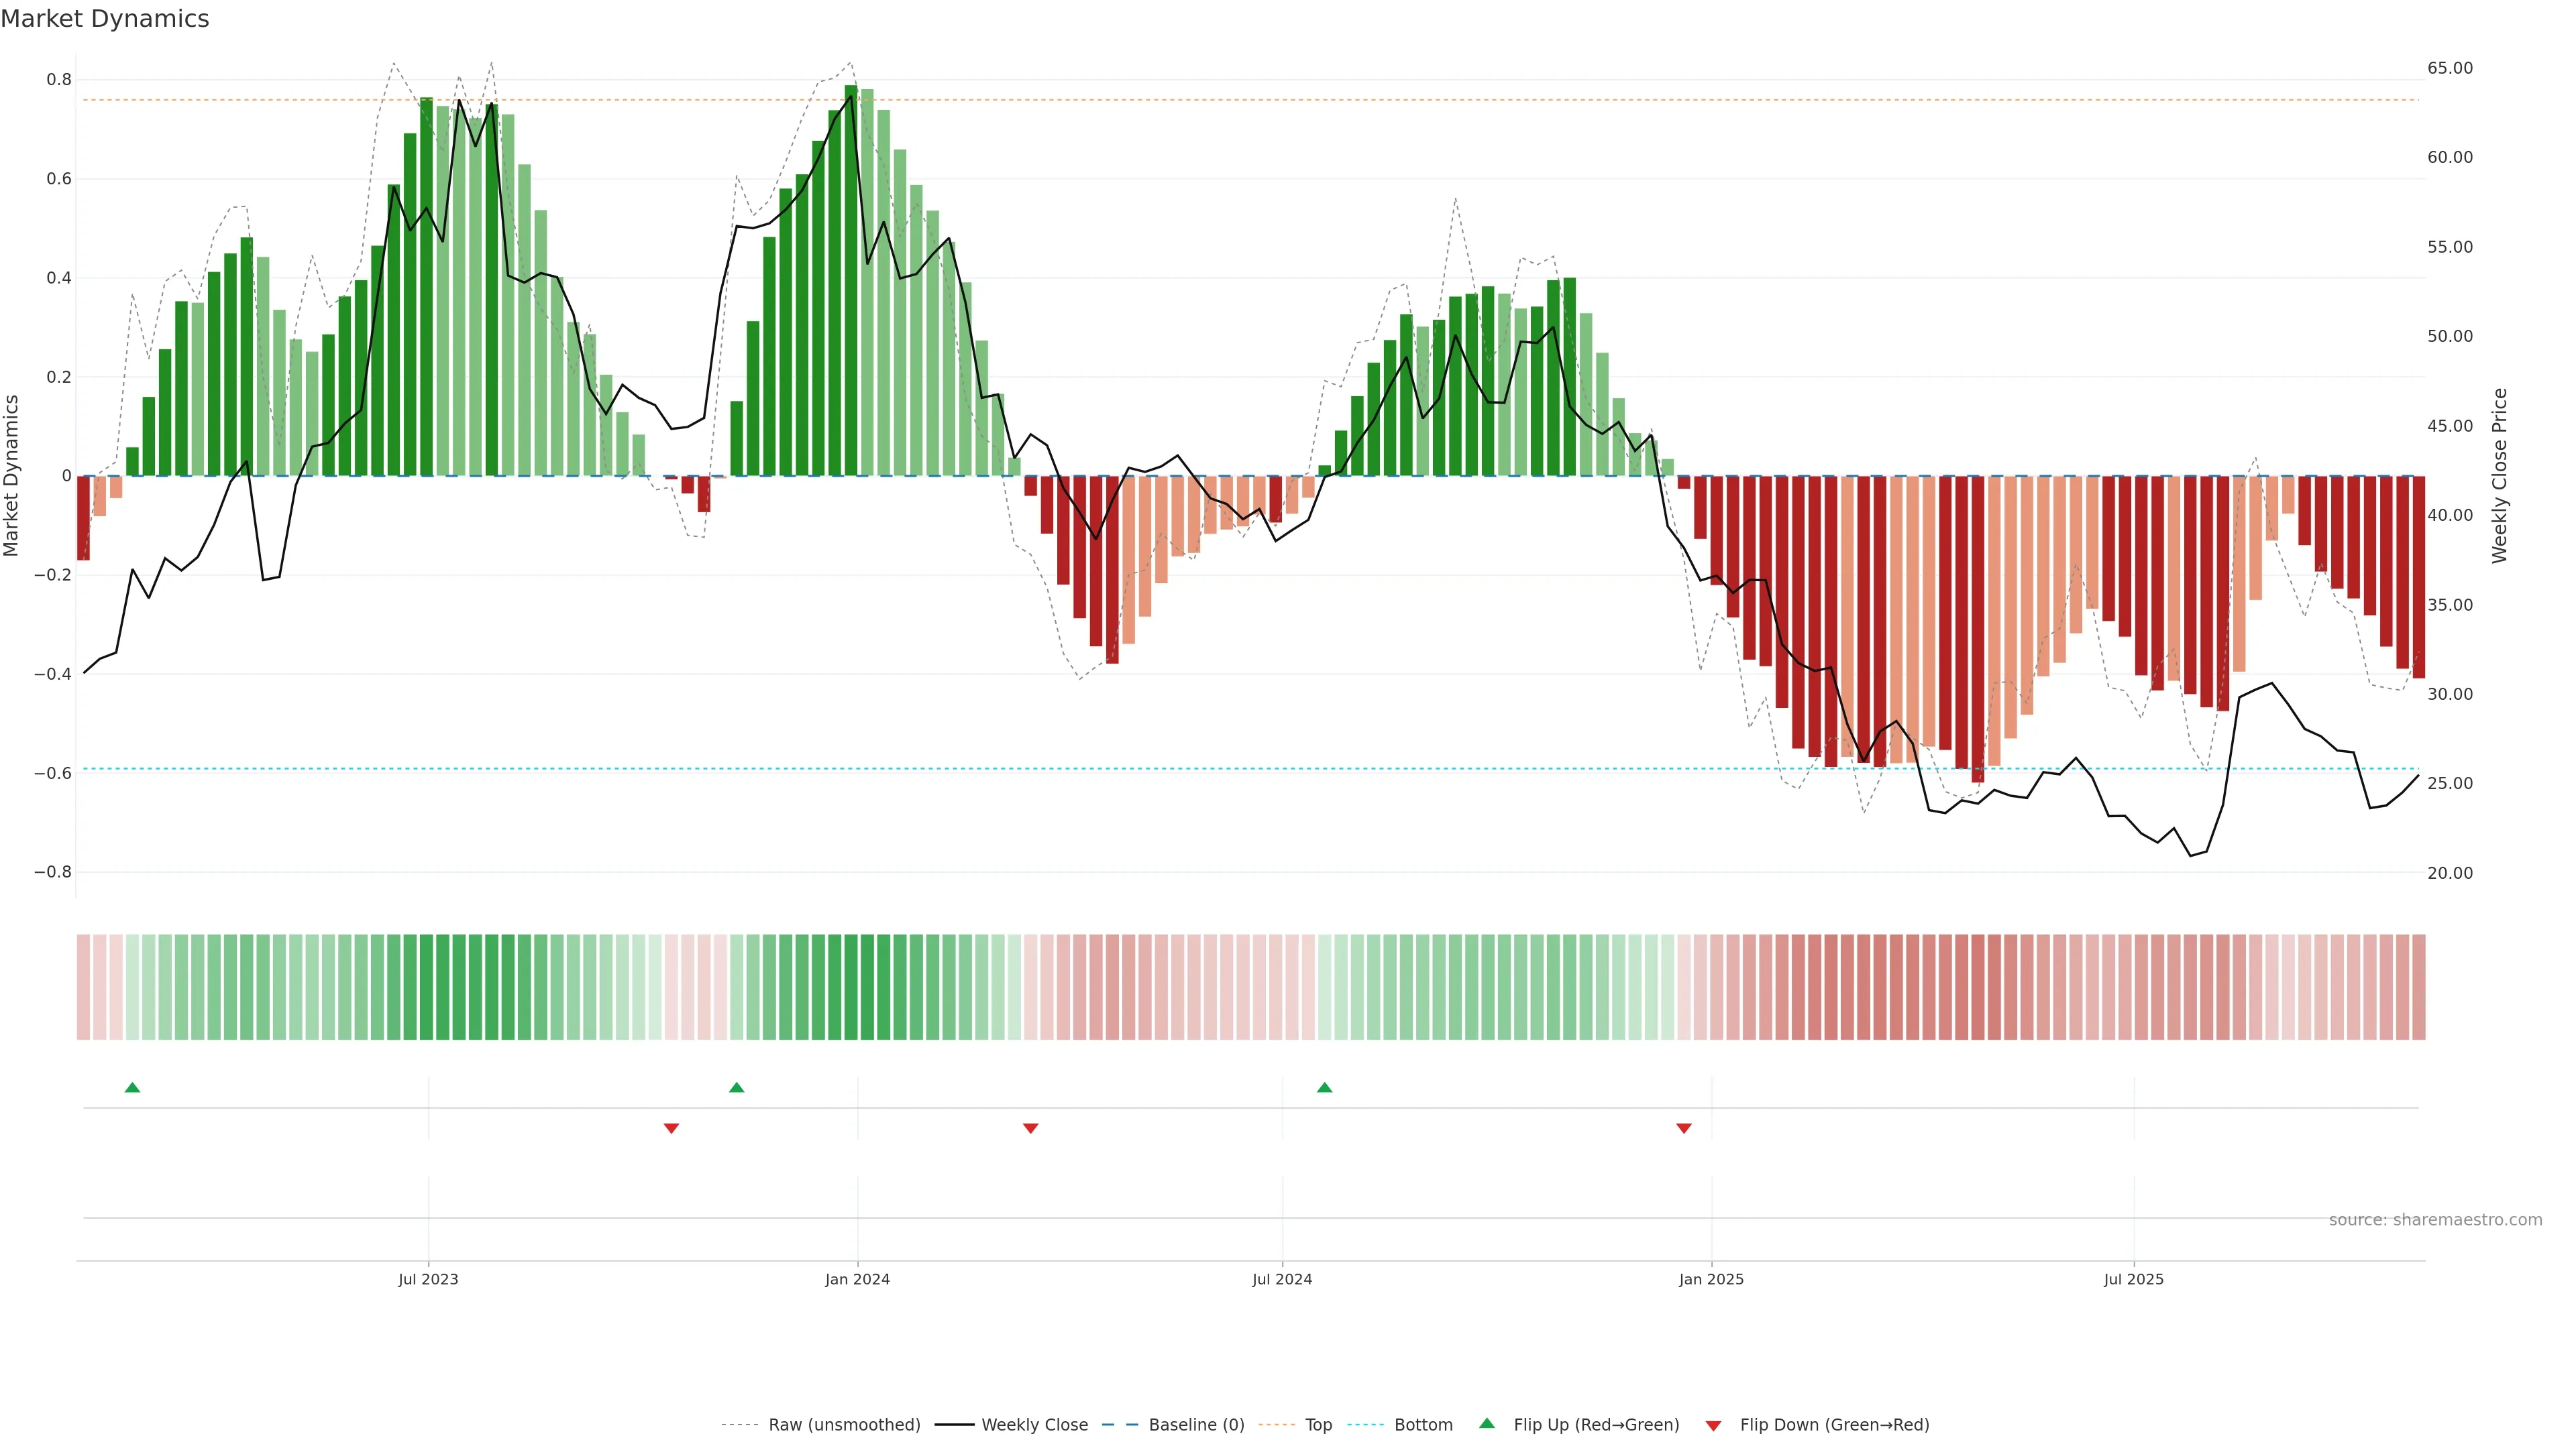
Task: Click the Top legend entry
Action: point(1318,1425)
